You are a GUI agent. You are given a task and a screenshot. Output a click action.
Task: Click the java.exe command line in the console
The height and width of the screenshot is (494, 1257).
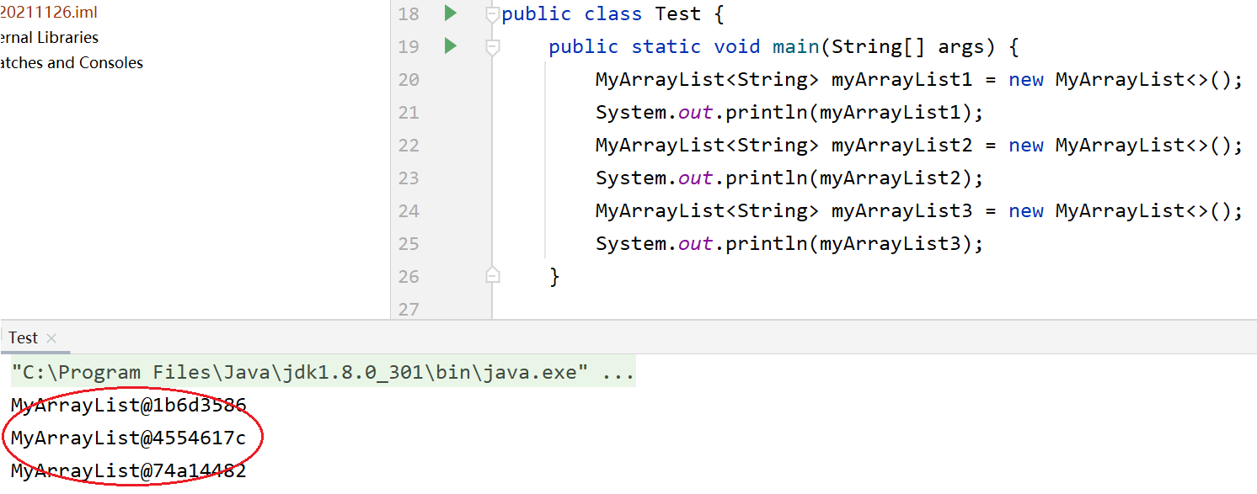pos(323,372)
